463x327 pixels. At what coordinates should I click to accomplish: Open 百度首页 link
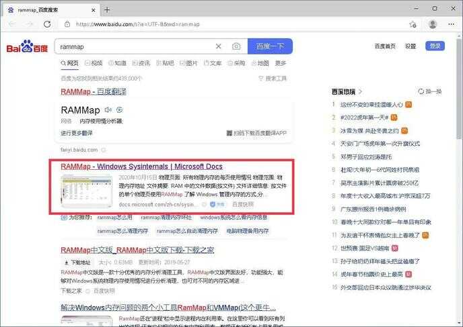[x=385, y=46]
